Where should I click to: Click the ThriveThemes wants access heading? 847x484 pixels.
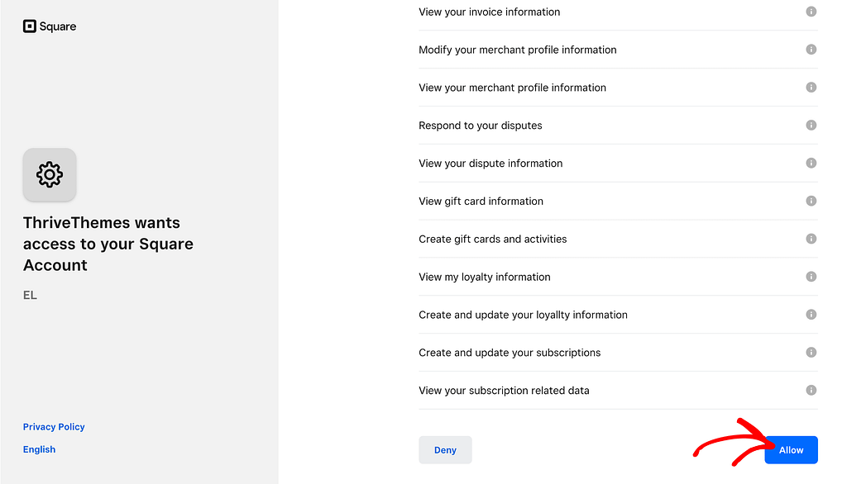point(108,244)
